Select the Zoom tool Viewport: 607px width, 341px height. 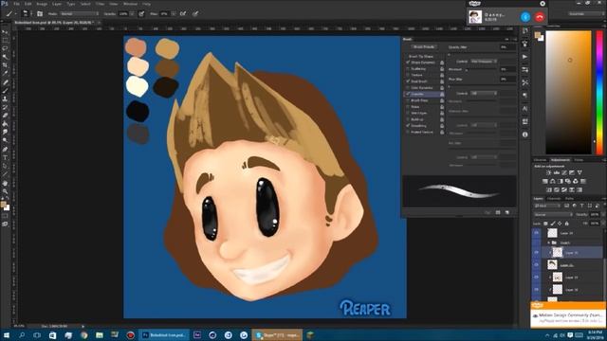click(x=5, y=191)
